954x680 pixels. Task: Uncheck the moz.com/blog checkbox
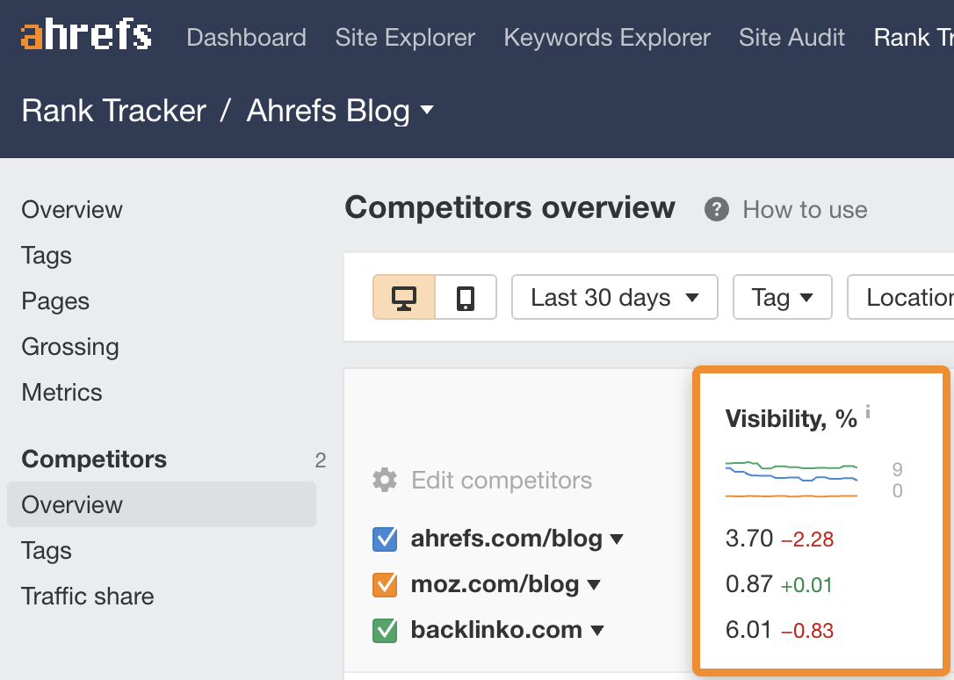click(385, 584)
